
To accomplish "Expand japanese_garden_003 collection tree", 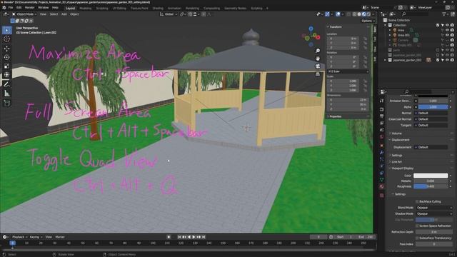I will [386, 60].
